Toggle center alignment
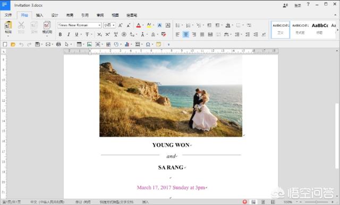 pyautogui.click(x=186, y=34)
